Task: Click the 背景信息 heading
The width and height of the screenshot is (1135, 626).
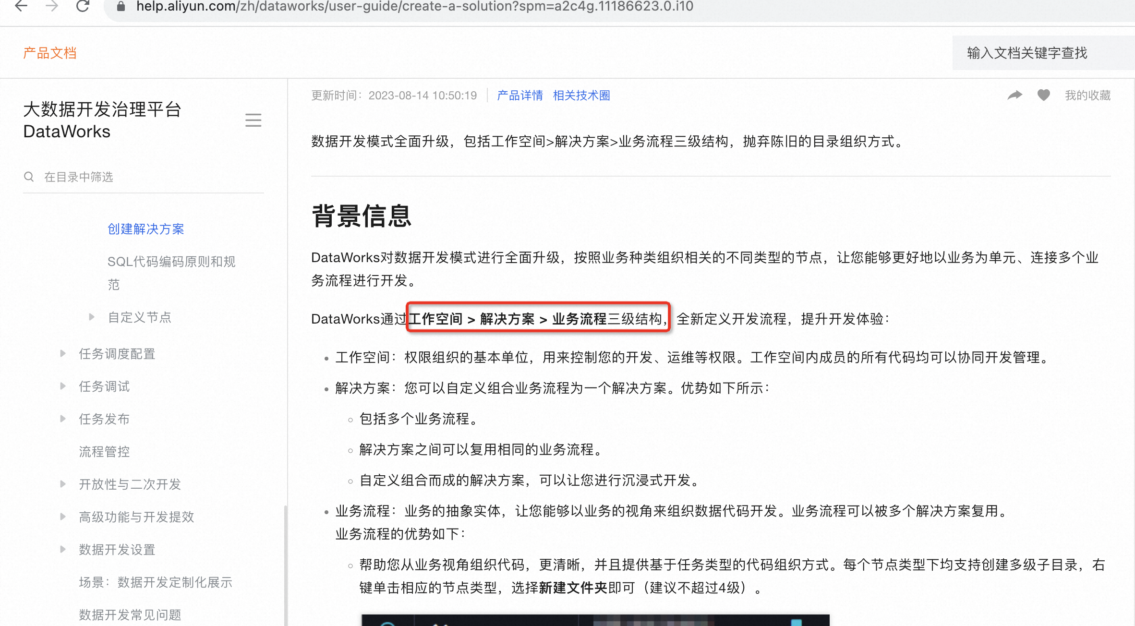Action: pos(362,216)
